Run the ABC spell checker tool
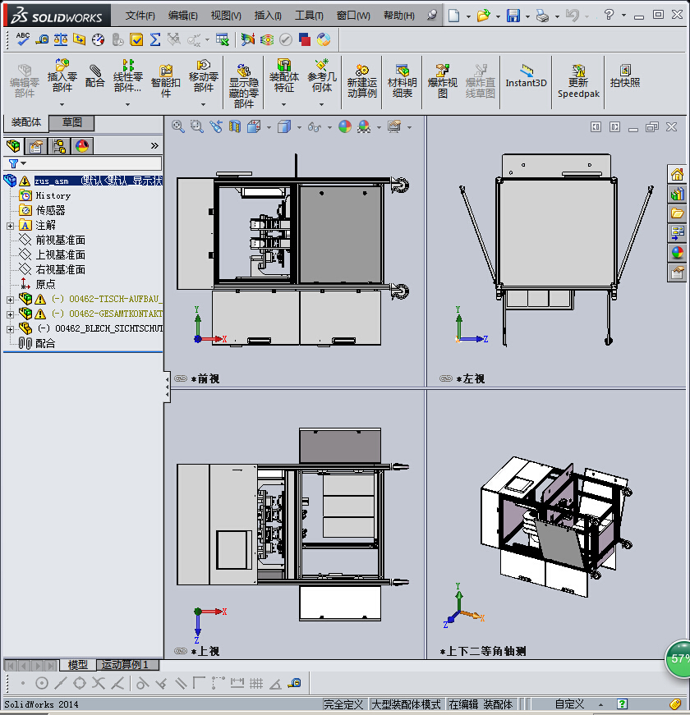 pyautogui.click(x=22, y=39)
